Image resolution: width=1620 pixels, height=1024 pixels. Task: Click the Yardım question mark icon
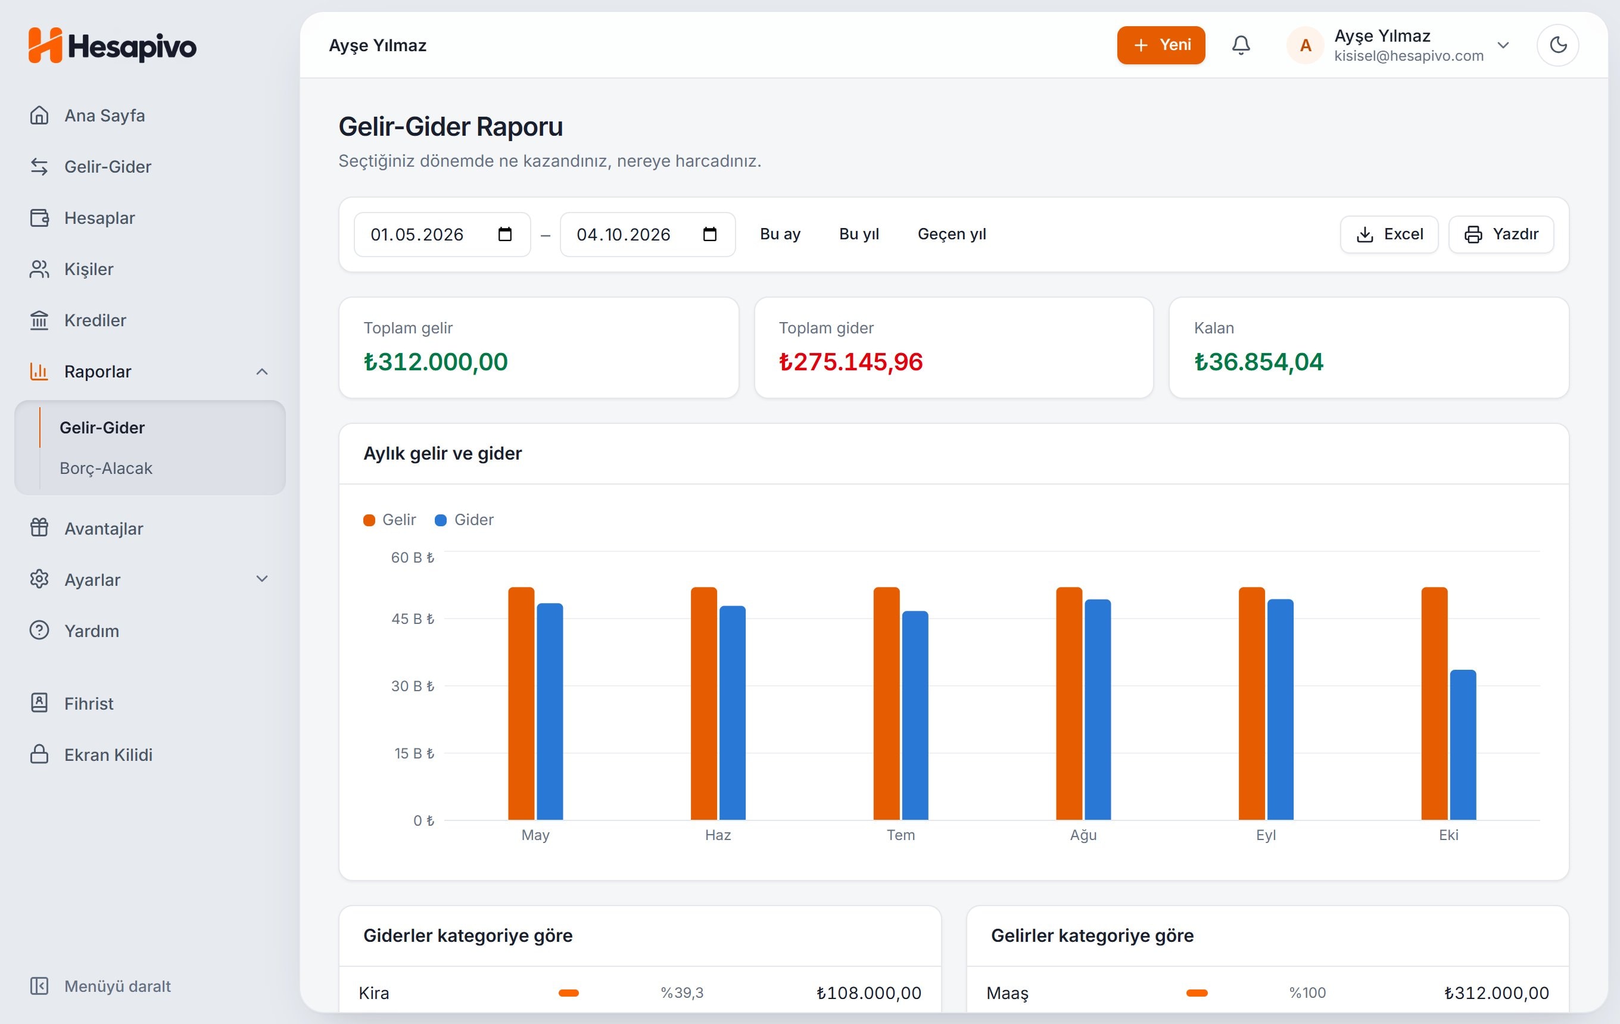pyautogui.click(x=39, y=630)
